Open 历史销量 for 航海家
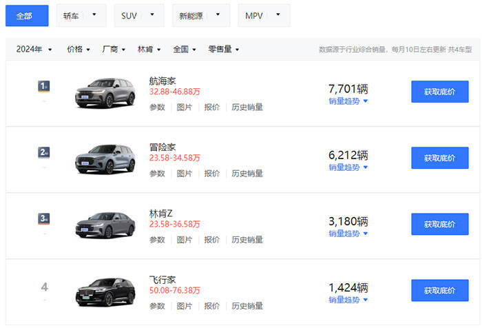The height and width of the screenshot is (328, 482). click(247, 107)
